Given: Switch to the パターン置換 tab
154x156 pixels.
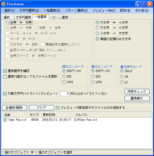Looking at the screenshot, I should pyautogui.click(x=59, y=17).
